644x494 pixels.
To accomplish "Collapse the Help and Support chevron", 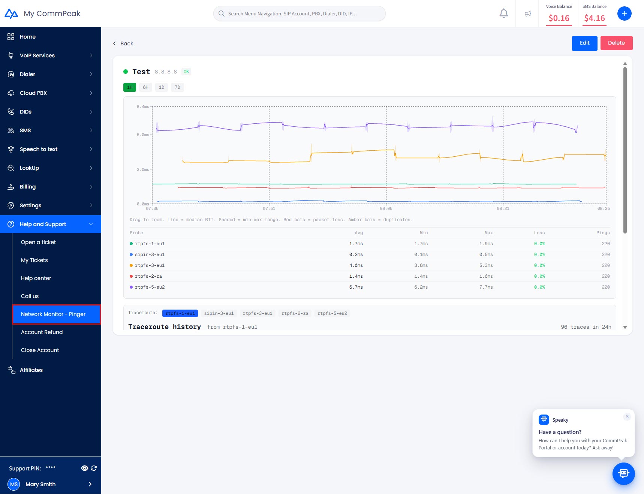I will (91, 224).
